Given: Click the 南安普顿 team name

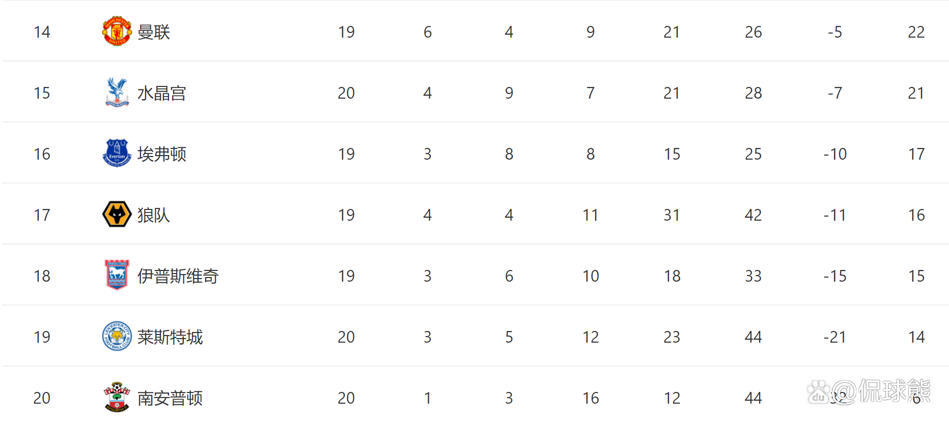Looking at the screenshot, I should tap(170, 398).
